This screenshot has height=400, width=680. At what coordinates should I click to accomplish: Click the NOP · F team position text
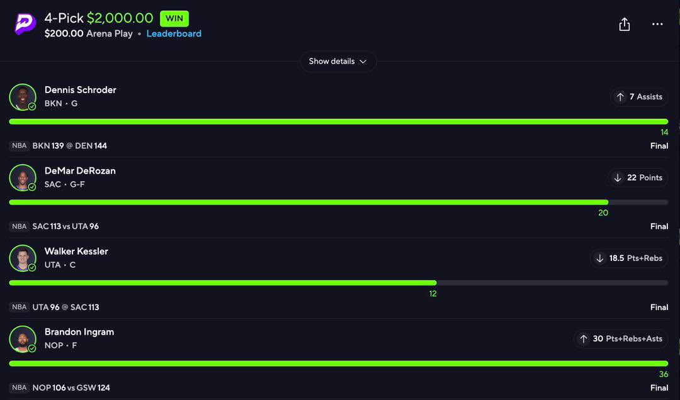(x=60, y=345)
